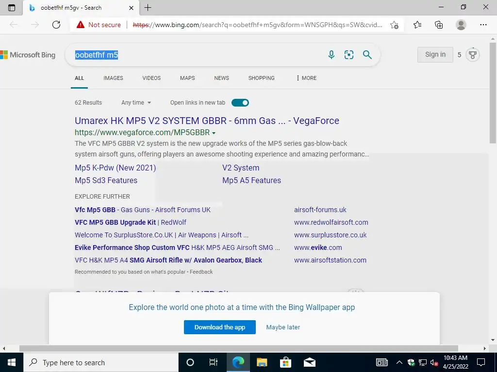Screen dimensions: 497x372
Task: Click the browser profile avatar
Action: click(x=461, y=25)
